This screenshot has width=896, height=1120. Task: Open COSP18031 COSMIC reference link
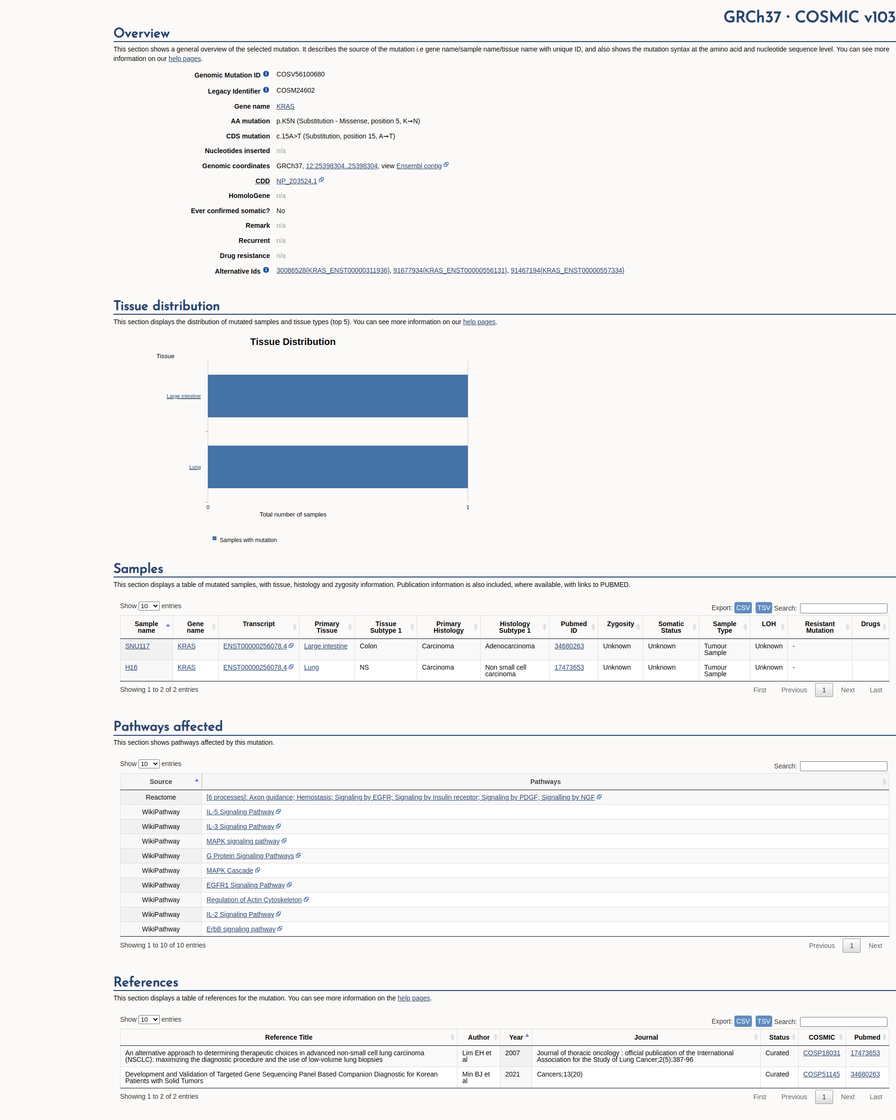(x=821, y=1052)
